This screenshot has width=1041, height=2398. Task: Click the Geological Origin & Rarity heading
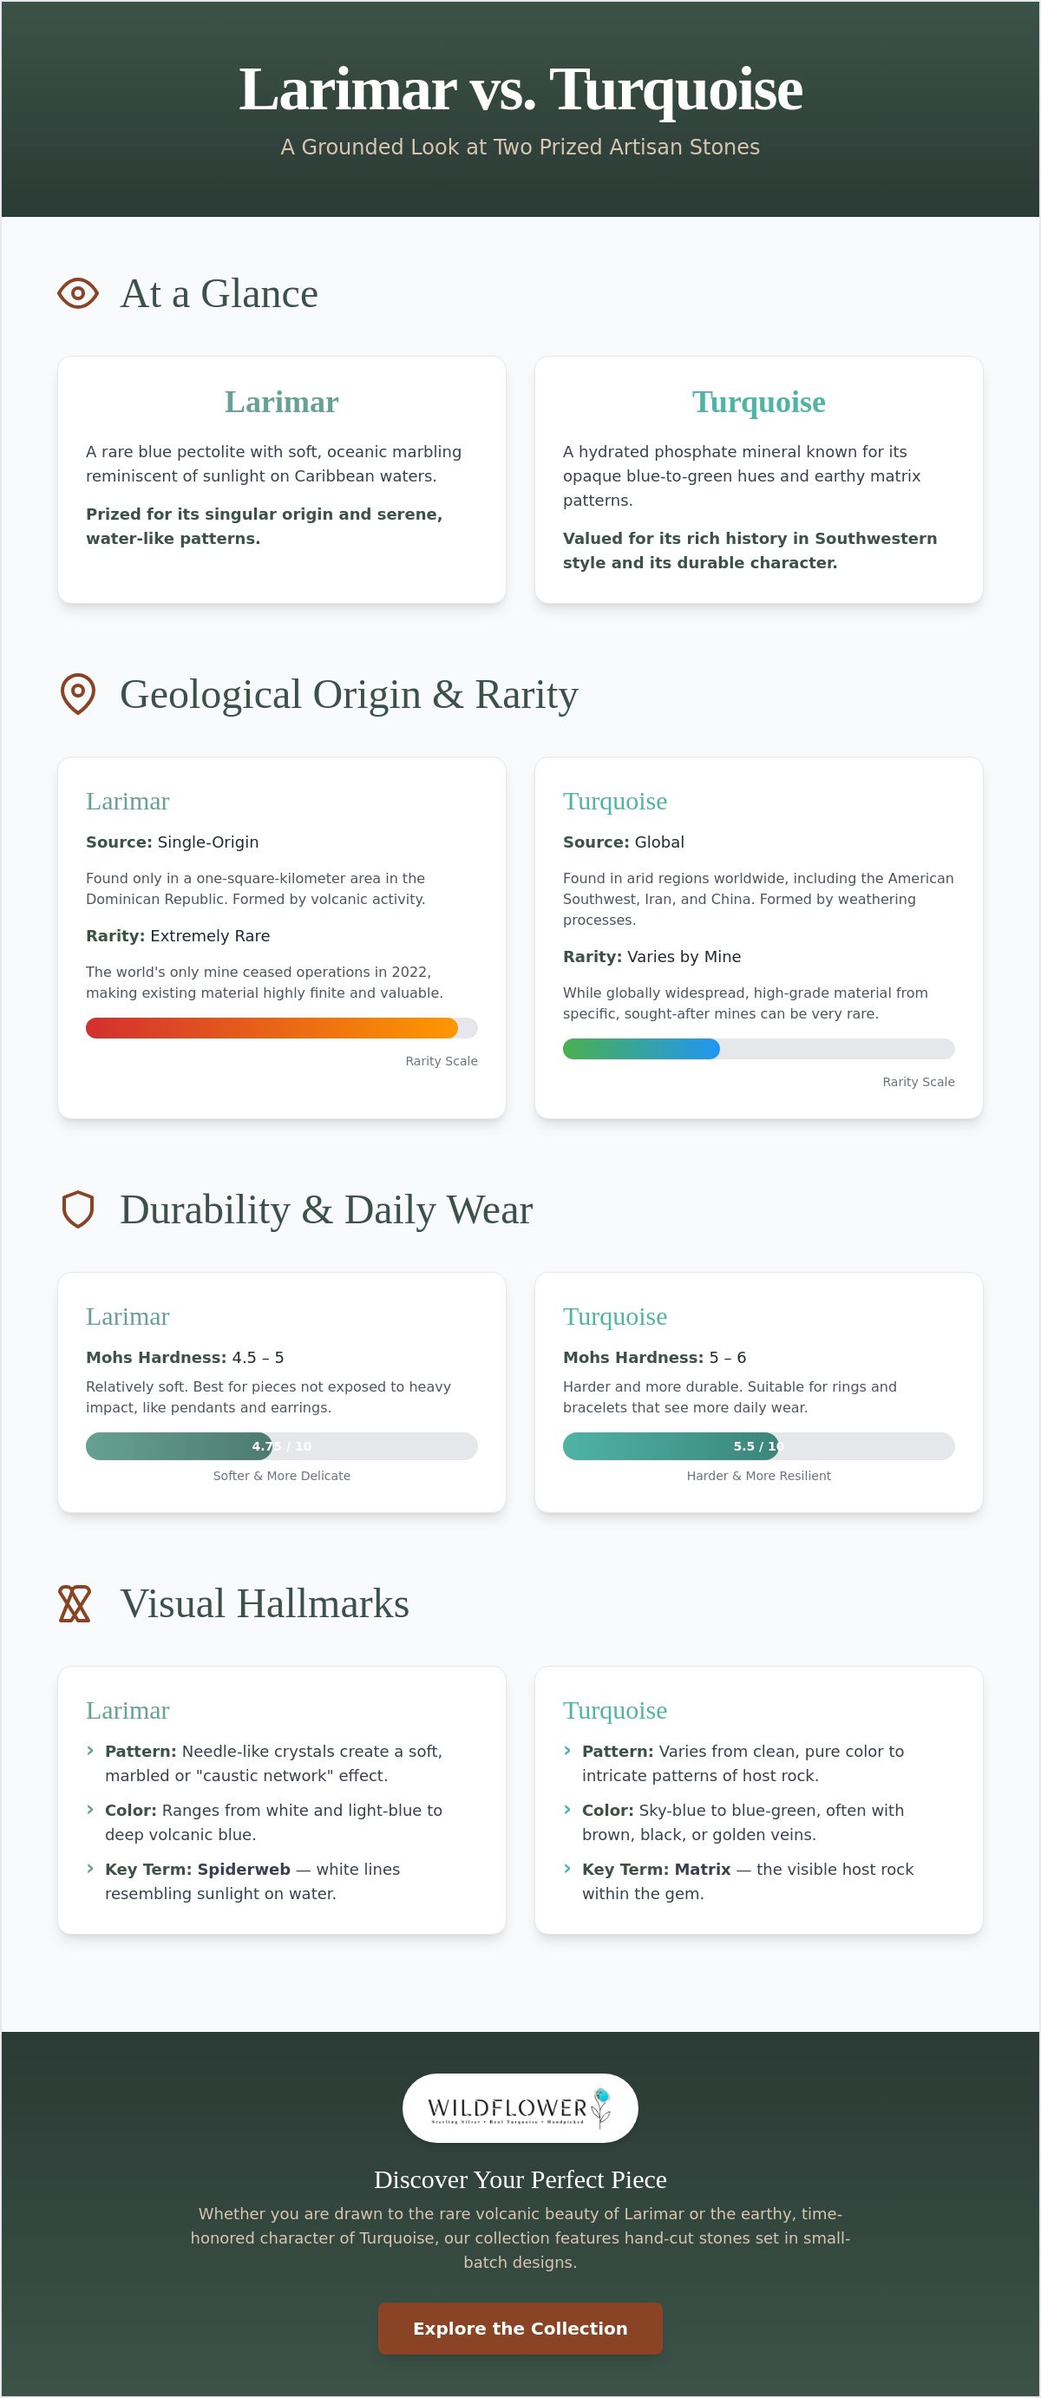click(x=350, y=694)
